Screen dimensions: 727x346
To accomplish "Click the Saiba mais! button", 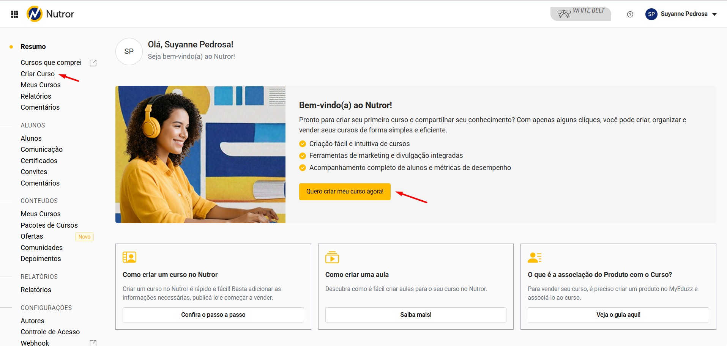I will pyautogui.click(x=416, y=315).
